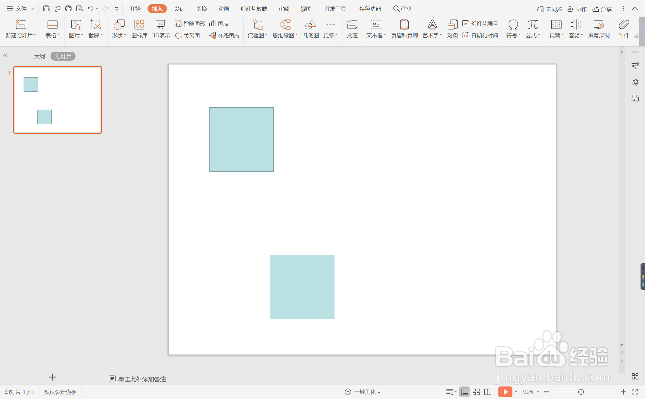Start slideshow with orange play button
Viewport: 645px width, 399px height.
pos(505,392)
